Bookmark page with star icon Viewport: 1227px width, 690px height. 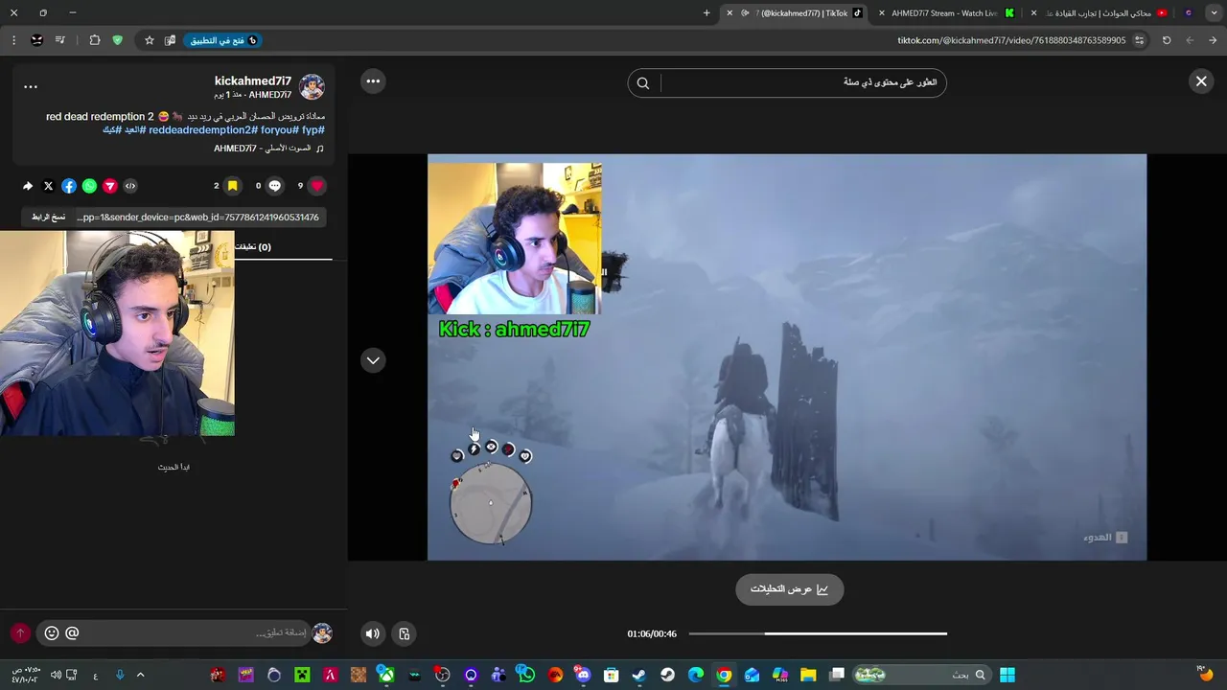150,40
